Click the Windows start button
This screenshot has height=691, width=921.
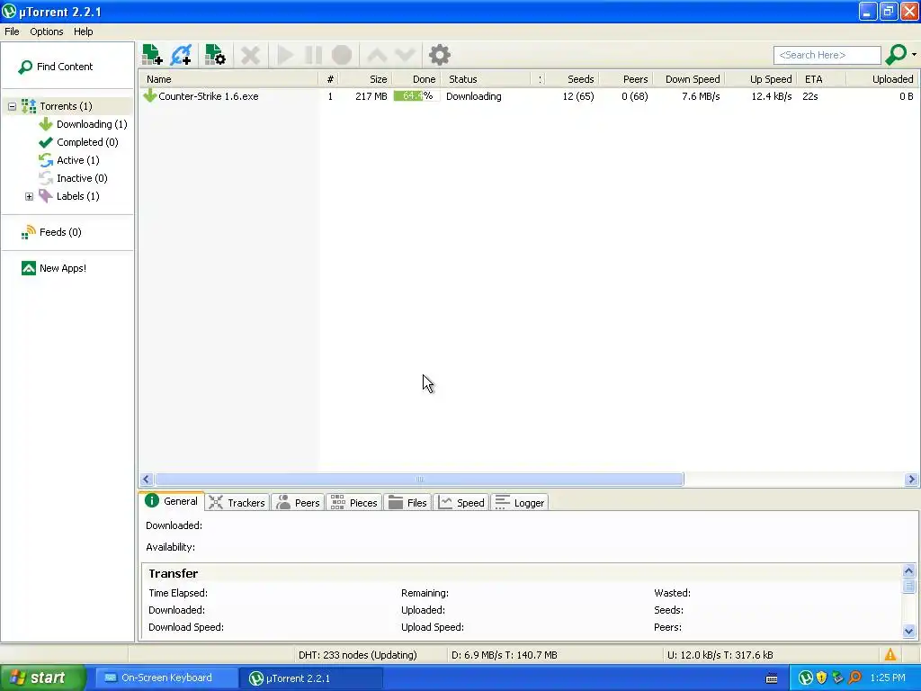point(43,678)
